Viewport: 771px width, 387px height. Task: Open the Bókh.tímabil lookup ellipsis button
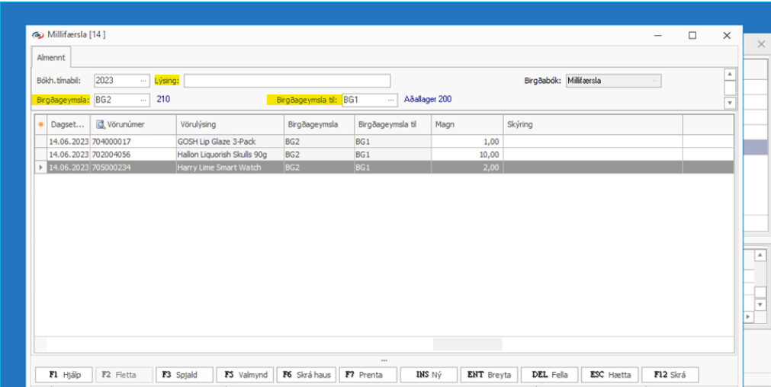click(143, 81)
